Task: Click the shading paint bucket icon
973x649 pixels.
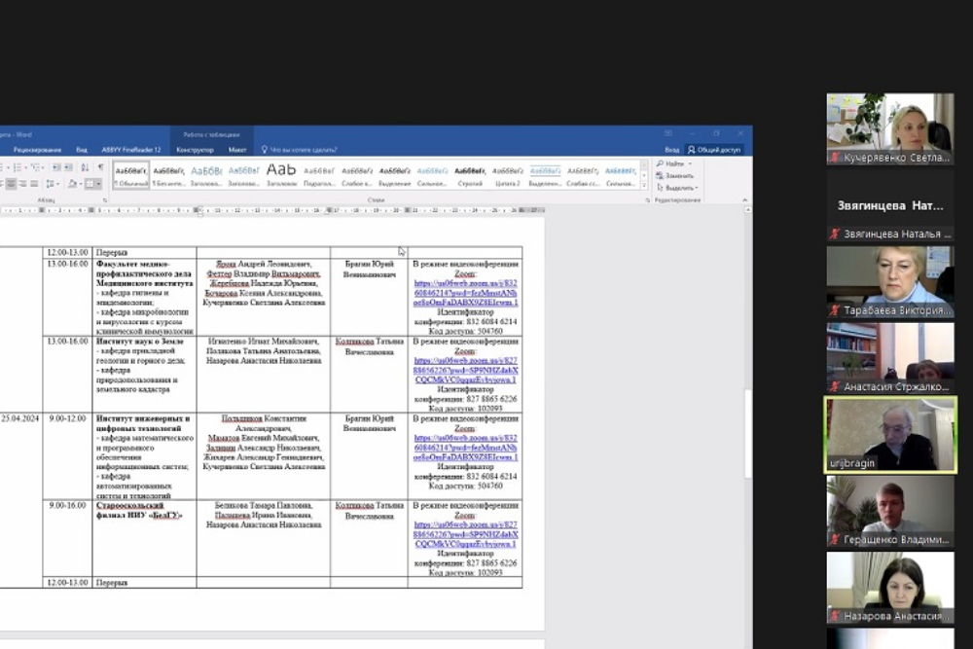Action: (x=72, y=183)
